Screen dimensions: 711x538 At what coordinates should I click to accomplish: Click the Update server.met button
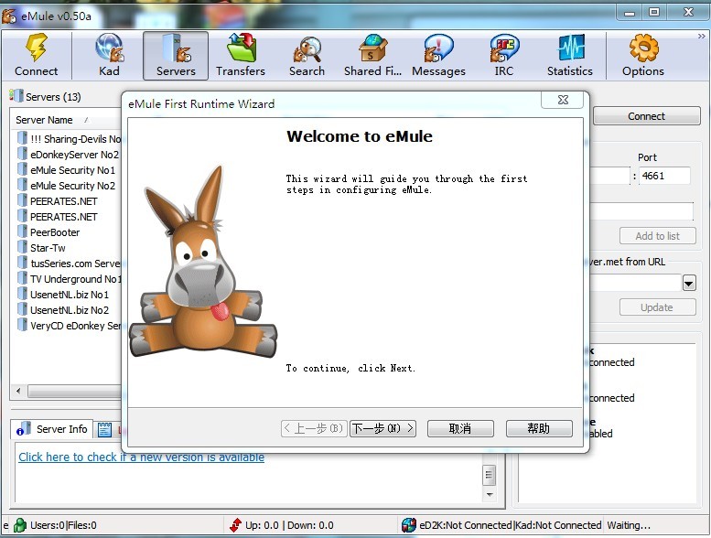tap(658, 307)
